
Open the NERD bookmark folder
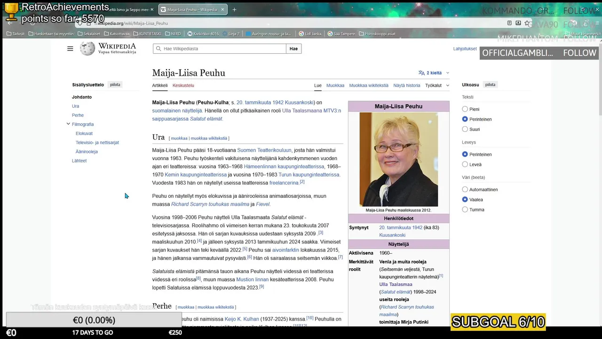173,33
